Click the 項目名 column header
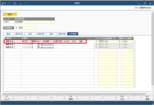This screenshot has height=105, width=154. pos(13,38)
